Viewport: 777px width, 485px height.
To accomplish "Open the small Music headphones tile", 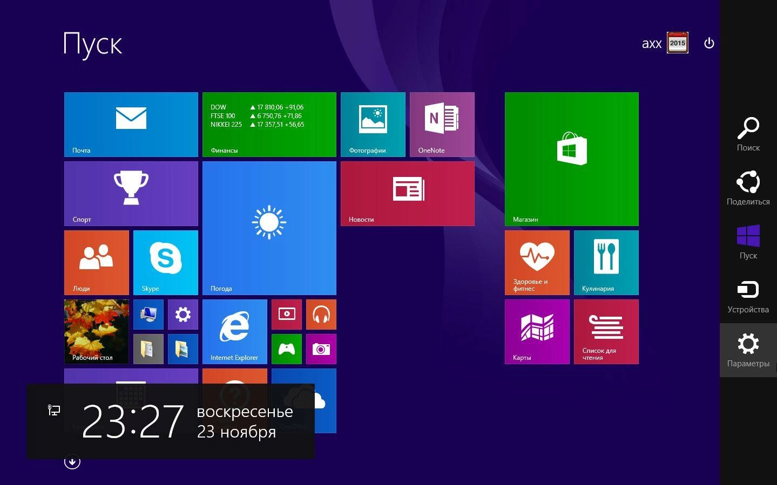I will 321,315.
